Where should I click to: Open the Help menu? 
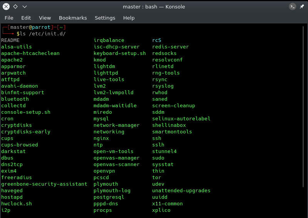coord(129,18)
